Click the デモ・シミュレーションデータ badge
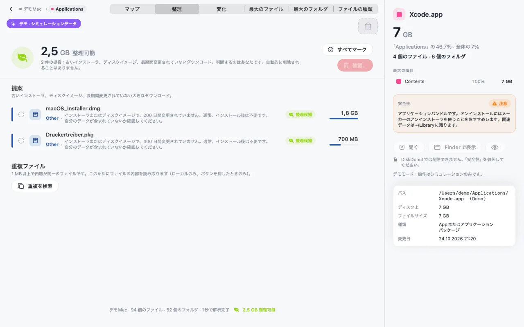 [44, 24]
